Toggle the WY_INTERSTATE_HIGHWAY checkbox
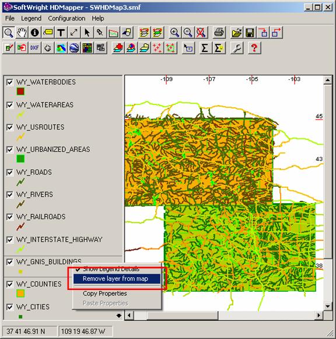This screenshot has height=339, width=336. pyautogui.click(x=10, y=240)
